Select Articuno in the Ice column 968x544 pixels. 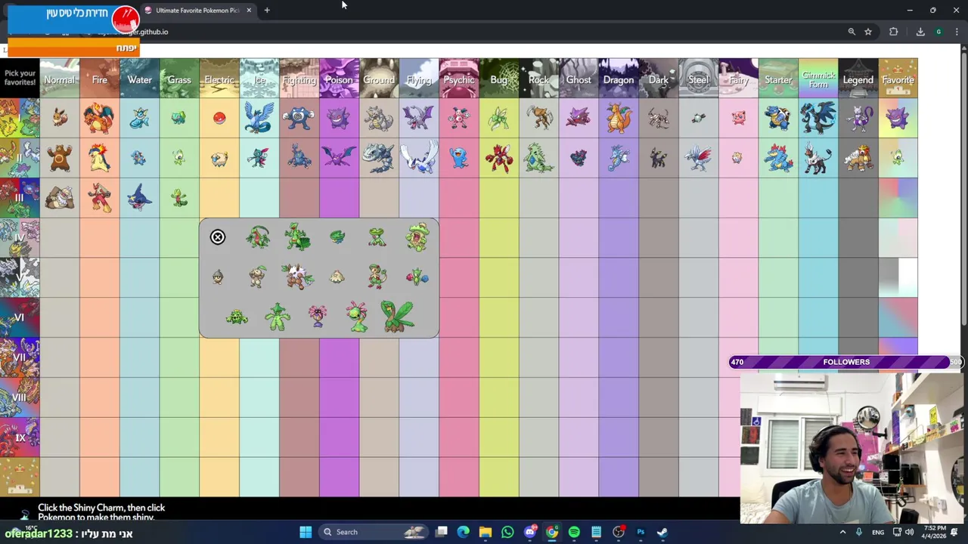coord(259,118)
